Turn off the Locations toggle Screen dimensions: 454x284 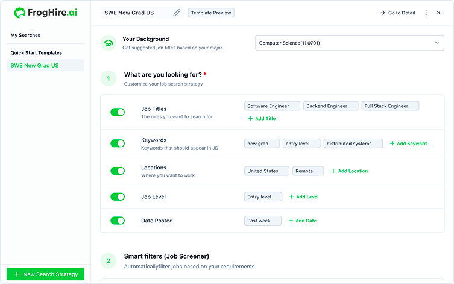click(x=118, y=171)
